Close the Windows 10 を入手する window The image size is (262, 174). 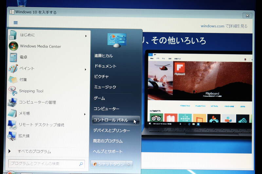(247, 15)
